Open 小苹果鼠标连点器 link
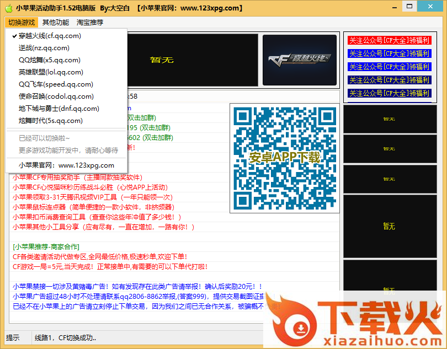 (x=93, y=207)
